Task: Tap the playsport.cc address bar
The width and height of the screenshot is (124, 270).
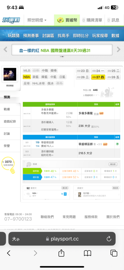Action: coord(62,239)
